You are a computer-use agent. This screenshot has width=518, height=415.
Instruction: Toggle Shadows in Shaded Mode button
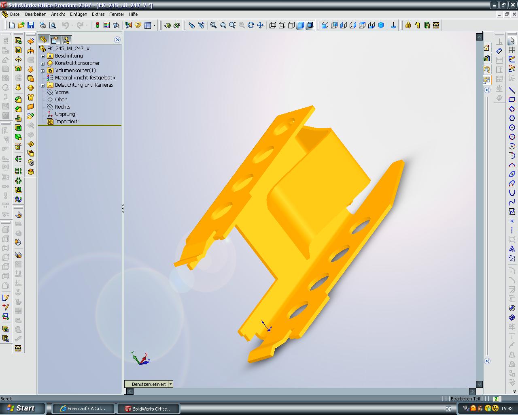[310, 25]
